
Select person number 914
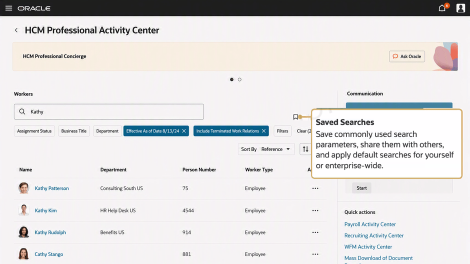point(186,232)
